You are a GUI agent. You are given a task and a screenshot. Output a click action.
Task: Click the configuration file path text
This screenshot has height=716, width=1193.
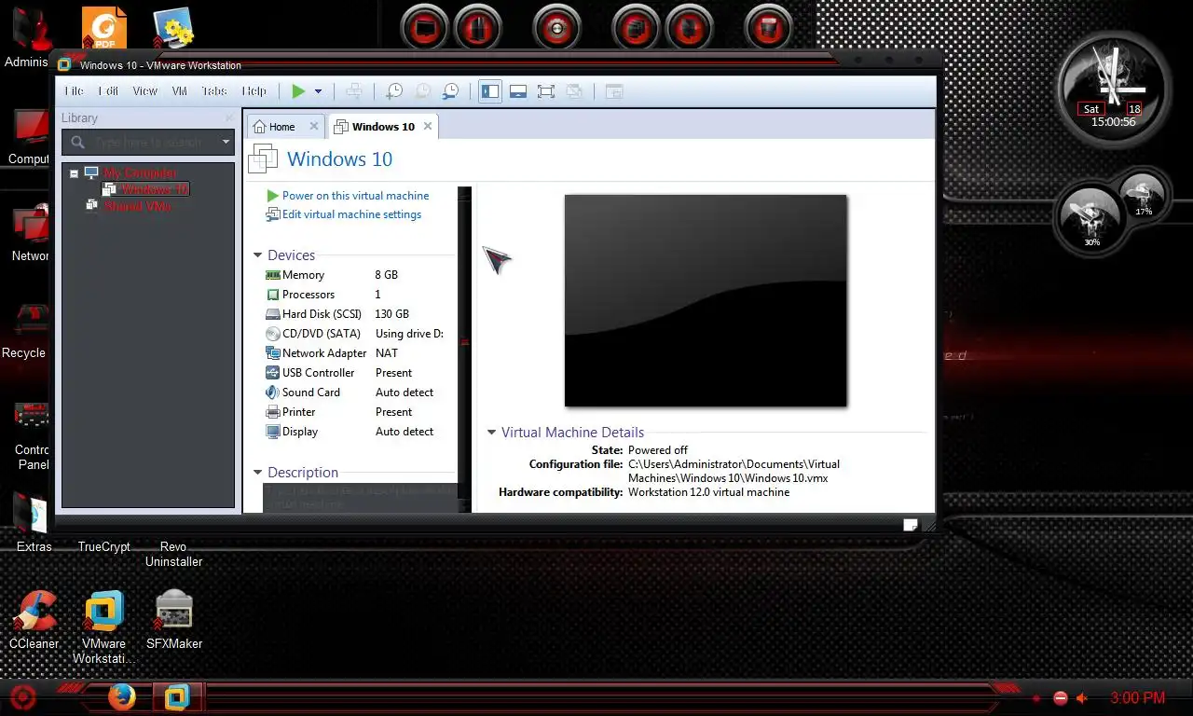734,471
